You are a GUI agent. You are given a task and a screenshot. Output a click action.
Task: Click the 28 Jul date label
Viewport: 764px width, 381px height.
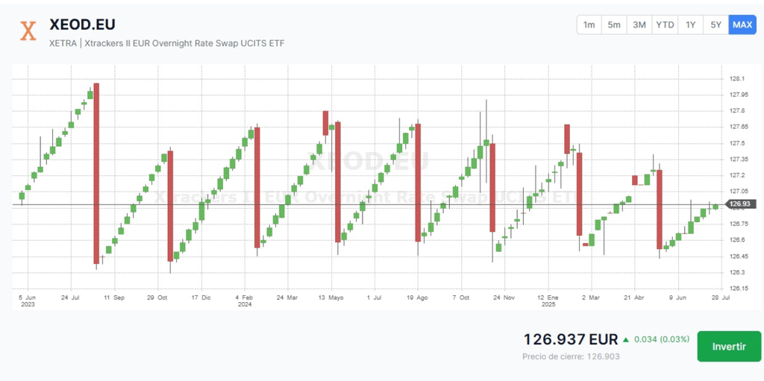tap(719, 297)
